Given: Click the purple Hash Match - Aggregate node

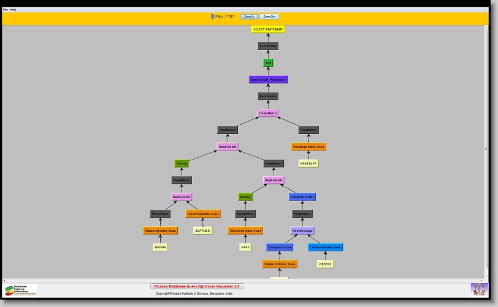Looking at the screenshot, I should 268,80.
